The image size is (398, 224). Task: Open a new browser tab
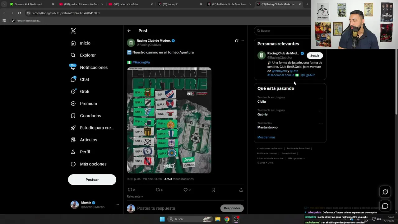coord(307,4)
